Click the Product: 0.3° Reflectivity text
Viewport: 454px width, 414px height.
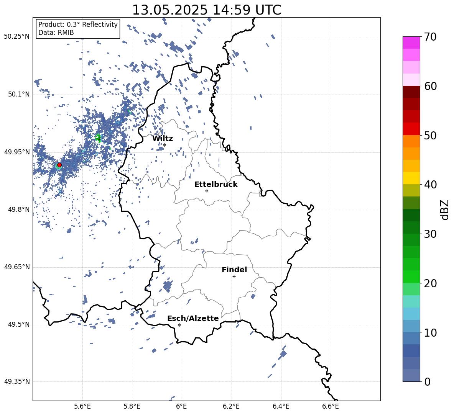pyautogui.click(x=78, y=25)
